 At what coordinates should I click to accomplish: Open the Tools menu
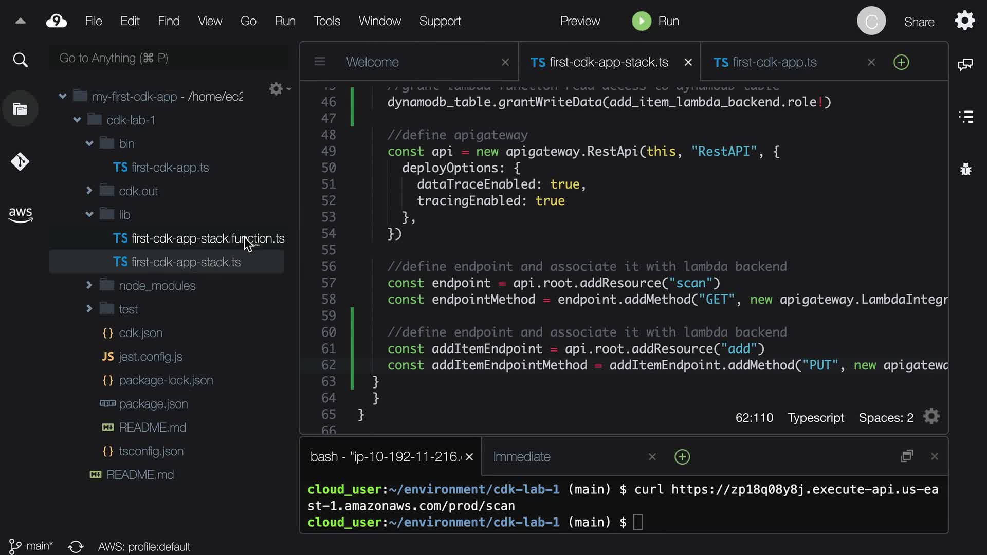(x=327, y=21)
